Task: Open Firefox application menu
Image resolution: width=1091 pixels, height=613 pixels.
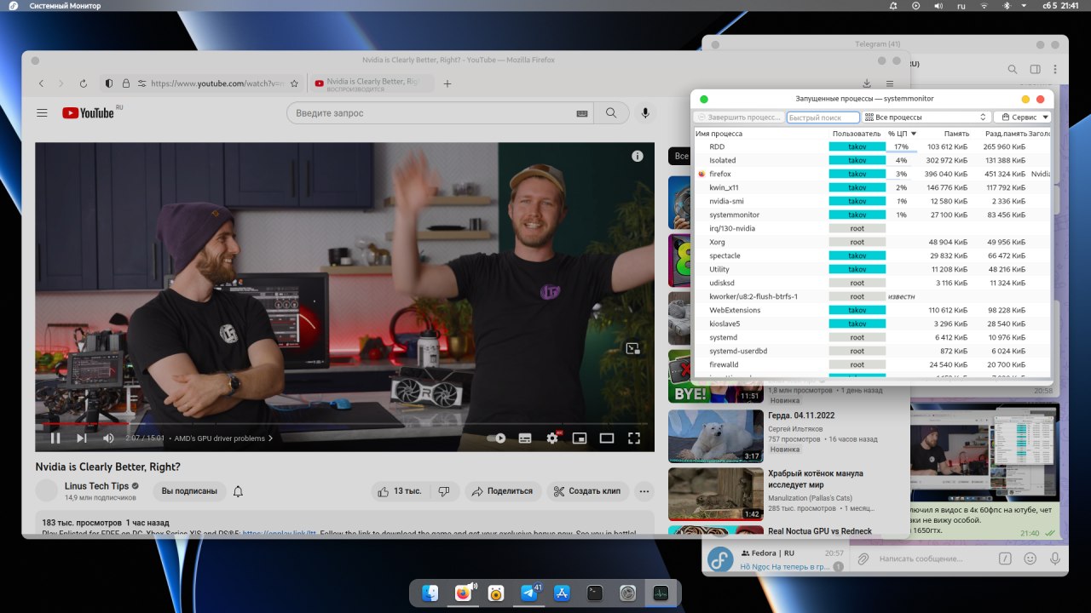Action: pyautogui.click(x=890, y=83)
